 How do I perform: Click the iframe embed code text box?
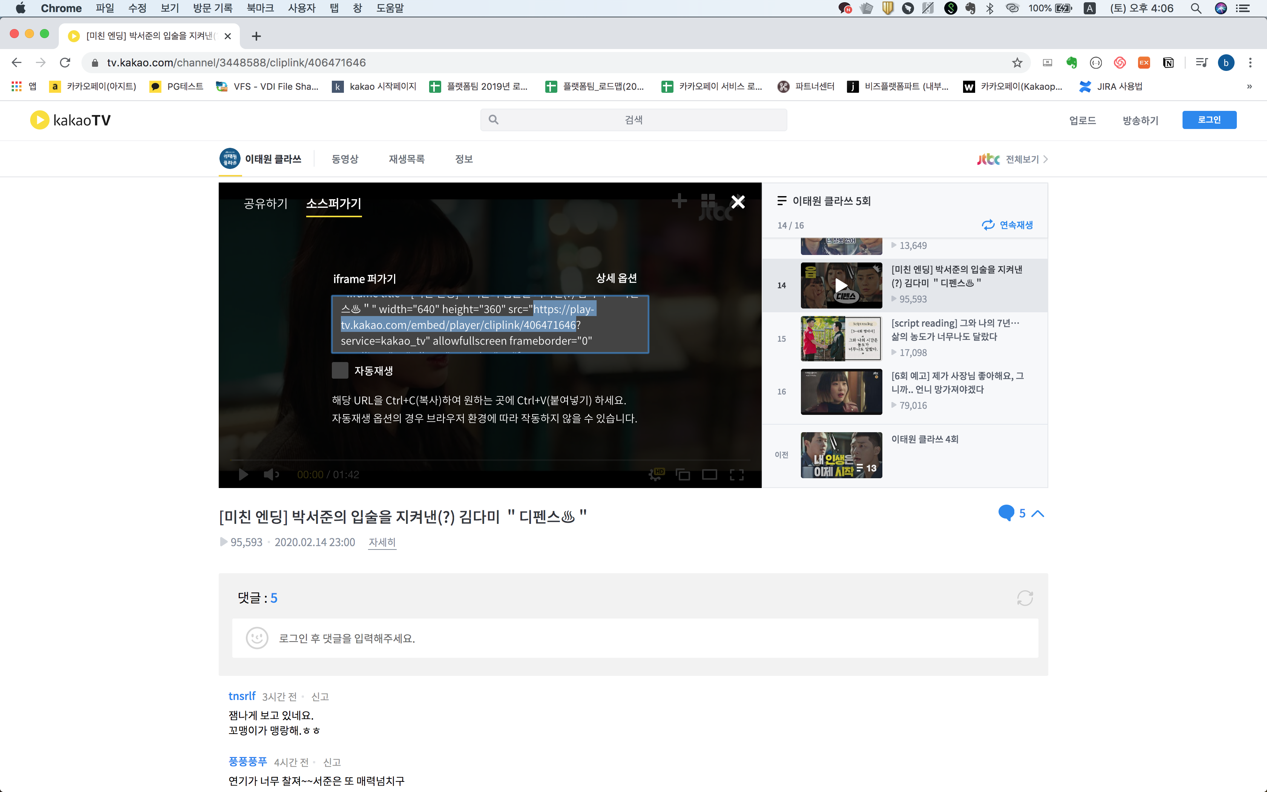490,325
